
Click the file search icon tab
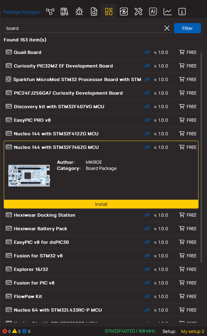pos(94,12)
